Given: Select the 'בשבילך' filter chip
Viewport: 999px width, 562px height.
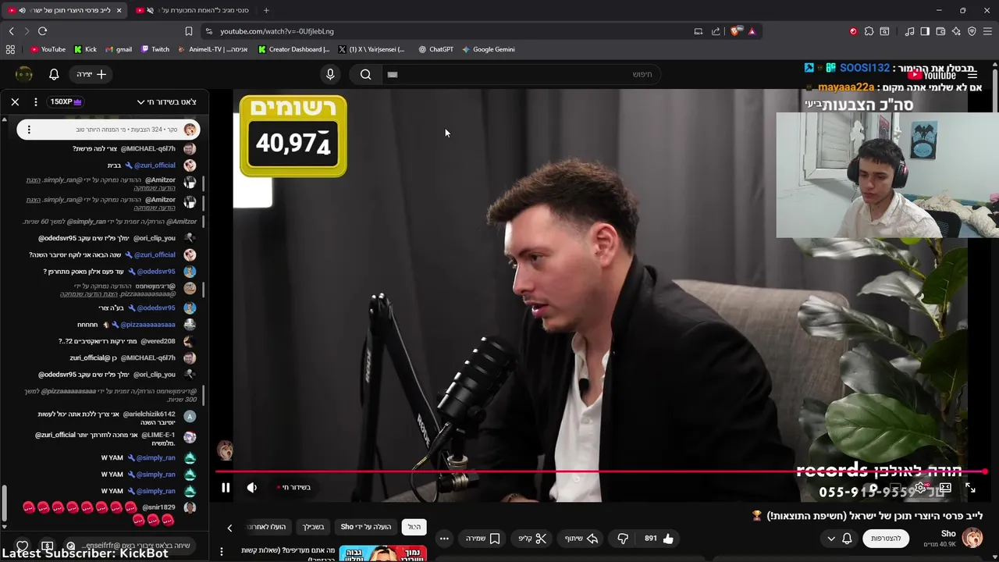Looking at the screenshot, I should pyautogui.click(x=313, y=527).
